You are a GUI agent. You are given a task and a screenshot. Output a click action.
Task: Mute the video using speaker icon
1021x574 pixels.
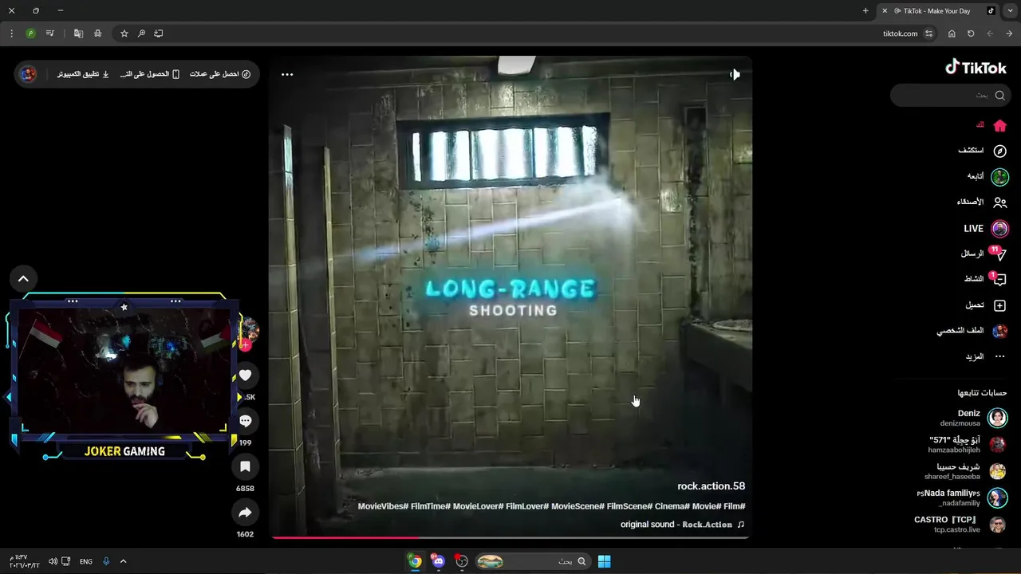(x=735, y=74)
